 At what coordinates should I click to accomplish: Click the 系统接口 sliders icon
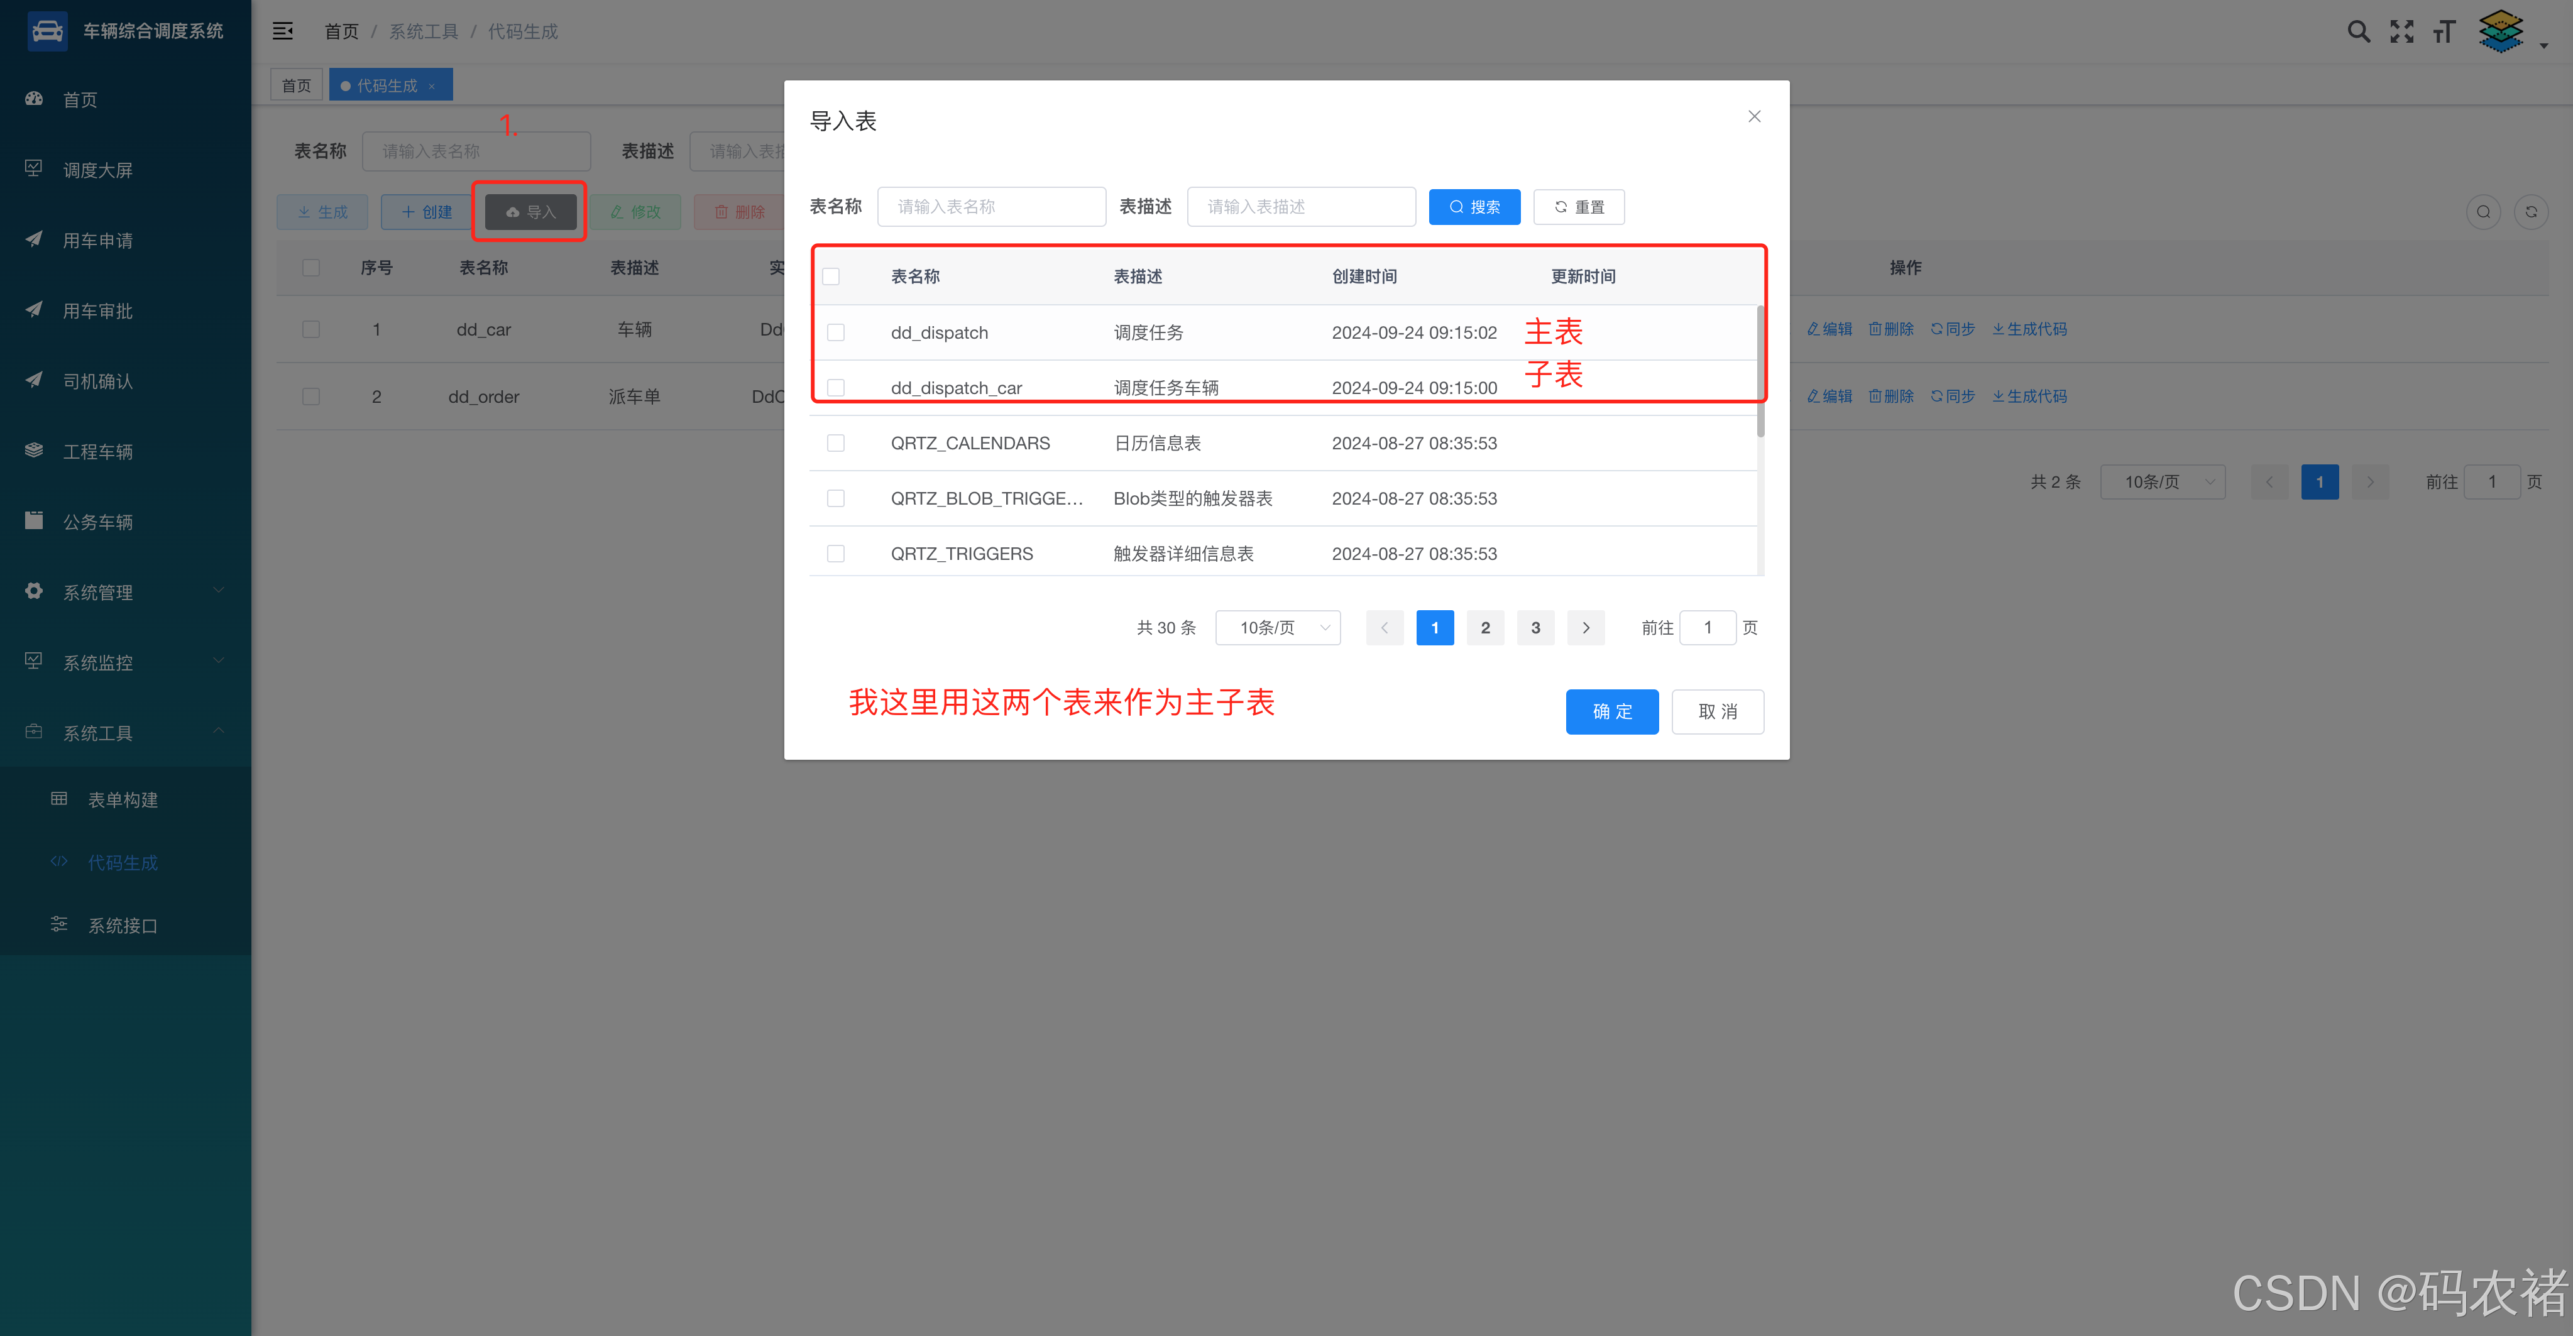[59, 924]
